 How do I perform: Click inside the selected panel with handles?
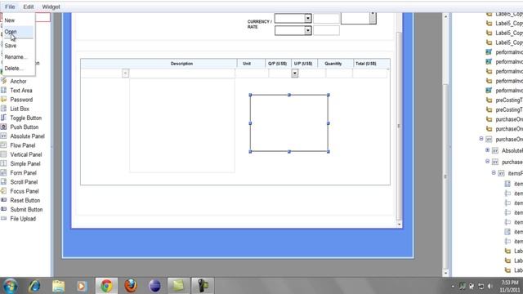(x=289, y=123)
